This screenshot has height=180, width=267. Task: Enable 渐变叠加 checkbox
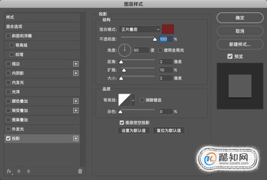coord(8,110)
